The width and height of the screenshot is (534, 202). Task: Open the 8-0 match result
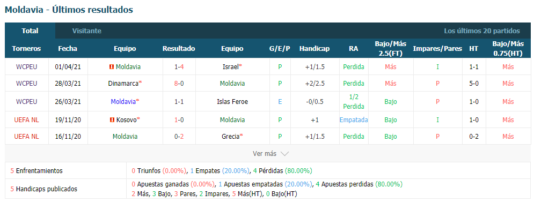point(179,83)
